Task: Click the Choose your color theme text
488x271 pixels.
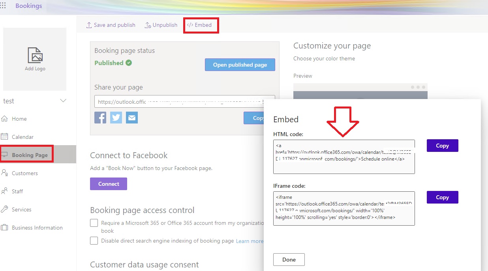Action: (324, 58)
